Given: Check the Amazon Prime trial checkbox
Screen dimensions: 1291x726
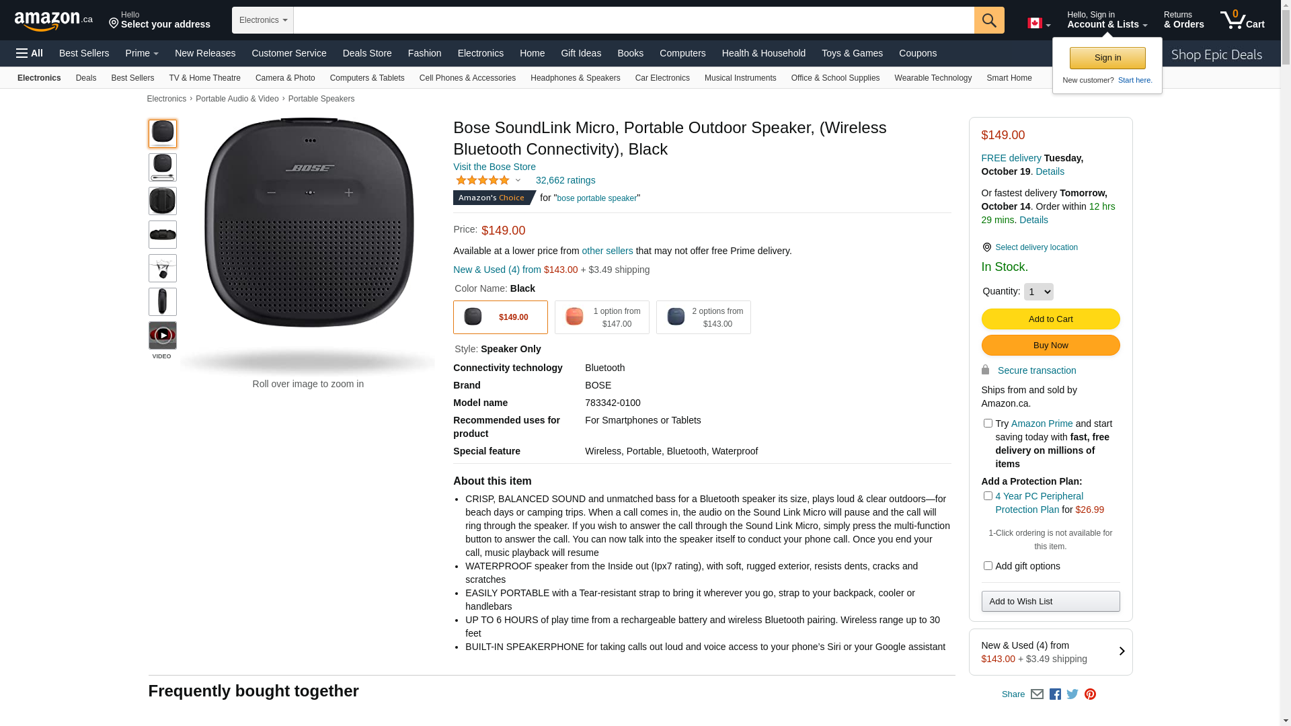Looking at the screenshot, I should point(988,424).
